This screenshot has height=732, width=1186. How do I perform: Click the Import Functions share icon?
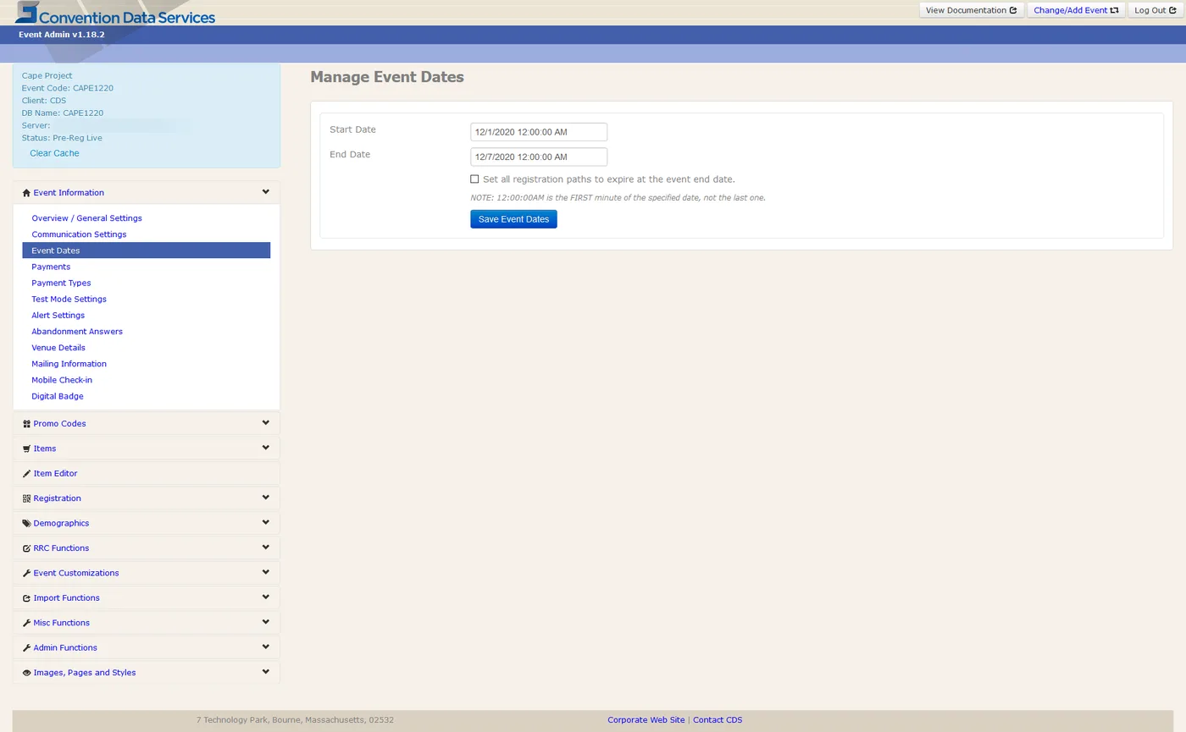tap(26, 598)
